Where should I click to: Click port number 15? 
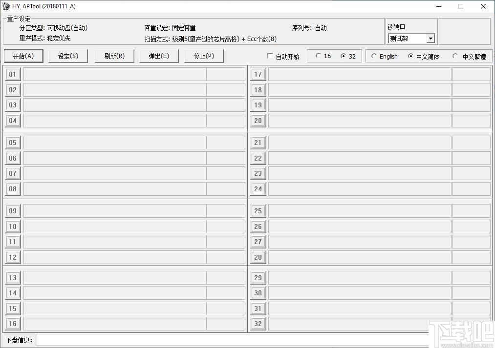[x=13, y=308]
